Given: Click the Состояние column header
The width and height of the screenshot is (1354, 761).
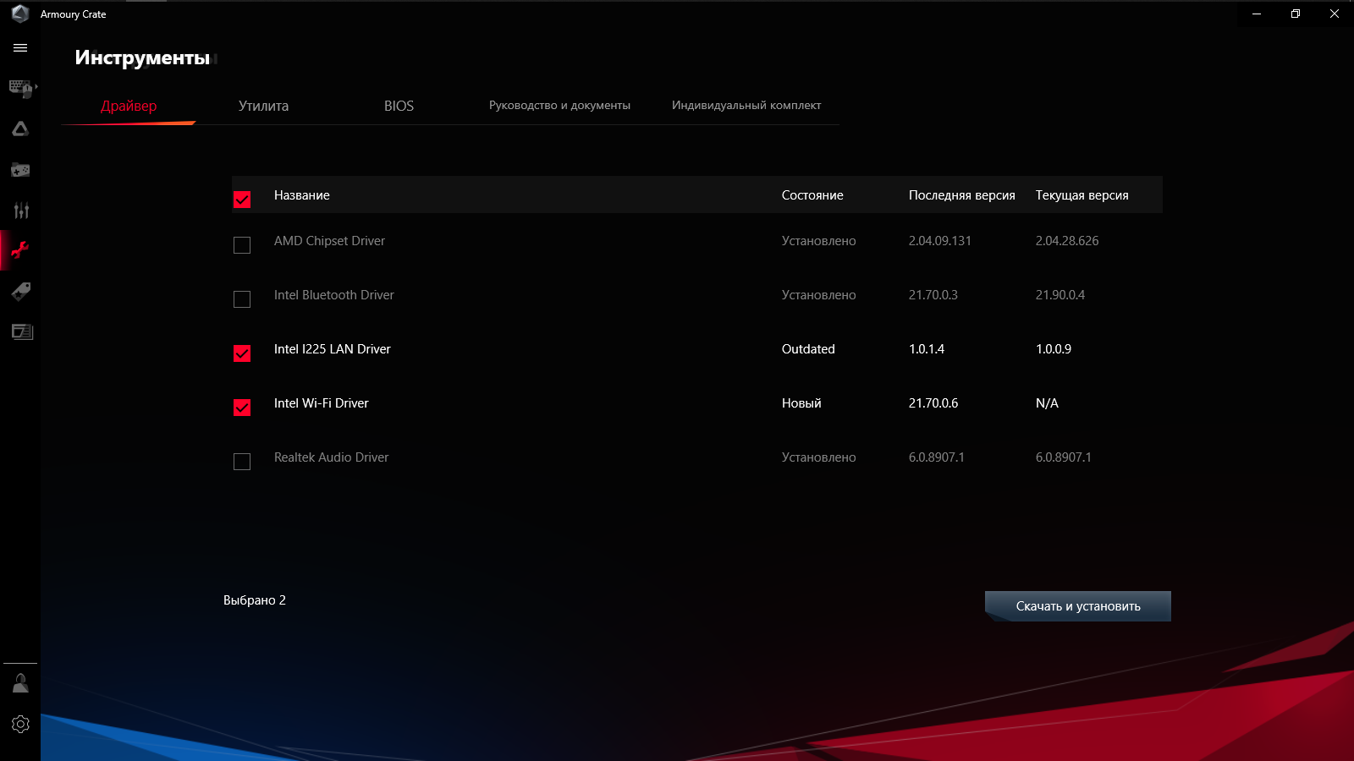Looking at the screenshot, I should coord(812,195).
